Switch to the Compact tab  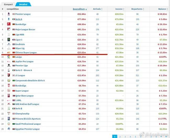tap(8, 4)
